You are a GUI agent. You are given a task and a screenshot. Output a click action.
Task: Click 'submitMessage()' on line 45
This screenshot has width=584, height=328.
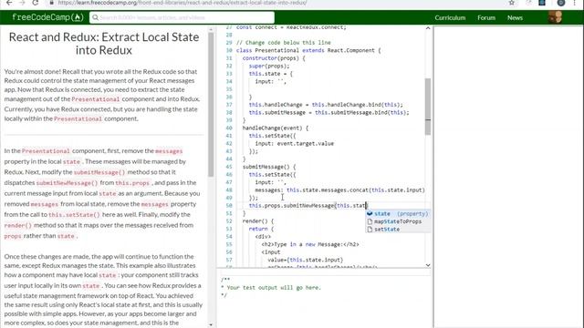266,167
